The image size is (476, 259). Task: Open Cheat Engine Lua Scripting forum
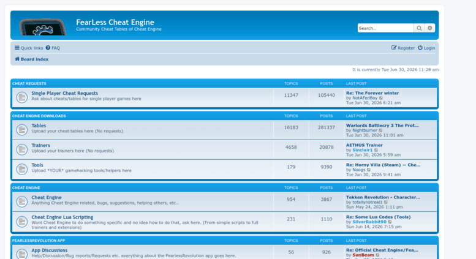point(62,217)
